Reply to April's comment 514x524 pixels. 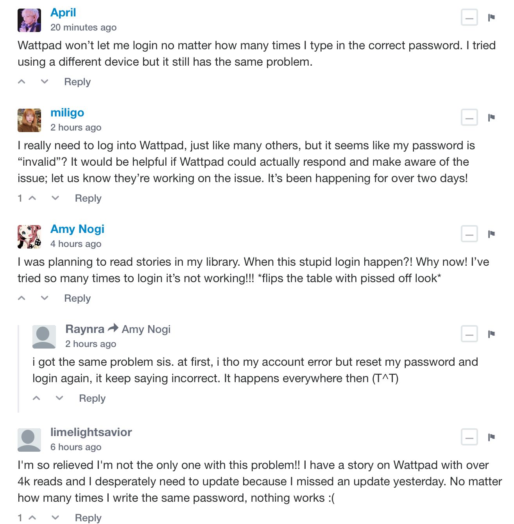click(77, 82)
